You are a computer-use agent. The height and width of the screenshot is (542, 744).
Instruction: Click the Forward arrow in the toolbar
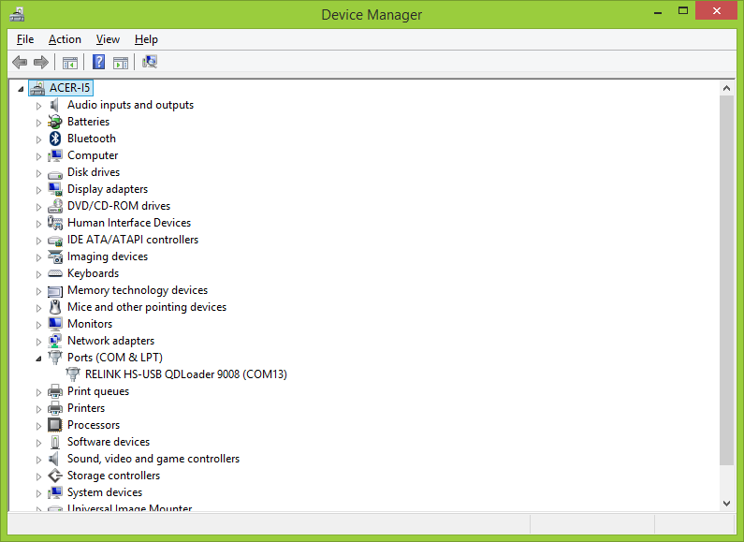[40, 63]
